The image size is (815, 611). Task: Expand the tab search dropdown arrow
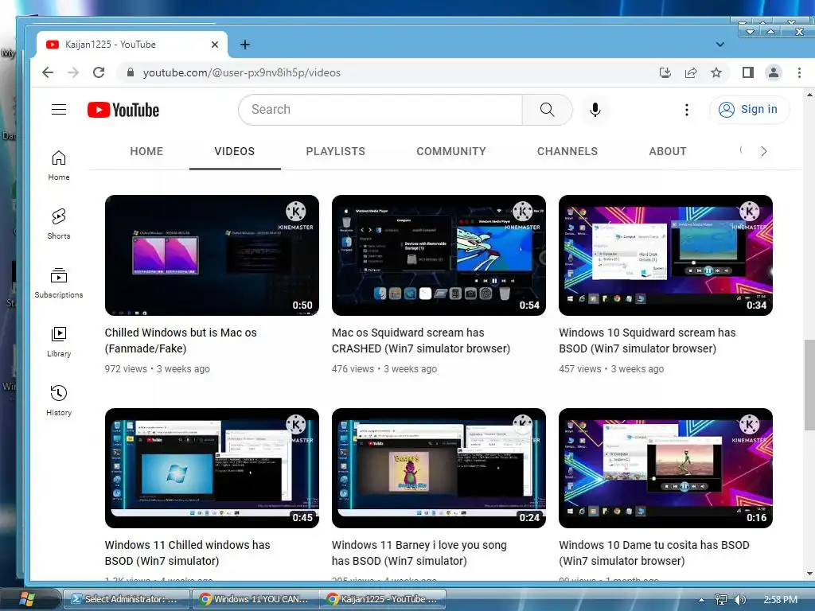(x=719, y=45)
